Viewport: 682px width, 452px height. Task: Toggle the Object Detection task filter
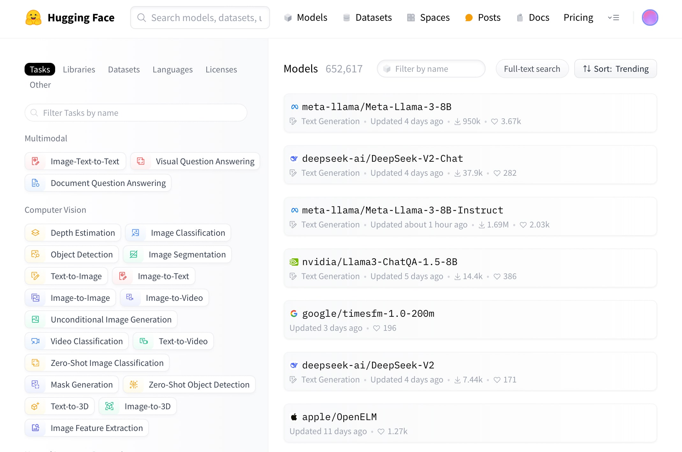(x=72, y=254)
